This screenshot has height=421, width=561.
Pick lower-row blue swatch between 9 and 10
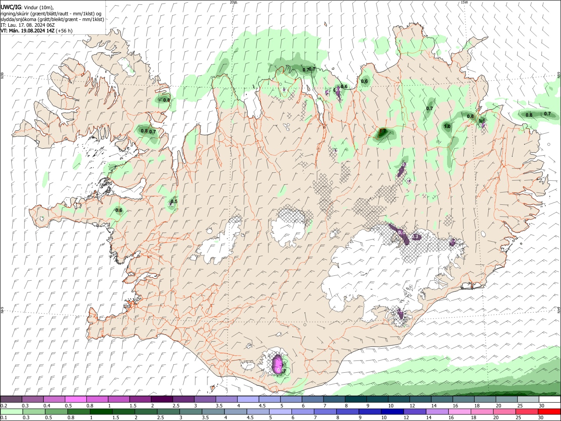tap(369, 411)
